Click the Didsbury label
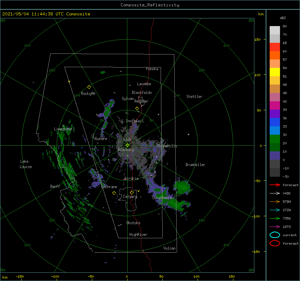The height and width of the screenshot is (281, 300). click(x=126, y=150)
